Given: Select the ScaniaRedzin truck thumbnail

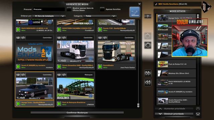Looking at the screenshot, I should [x=116, y=52].
